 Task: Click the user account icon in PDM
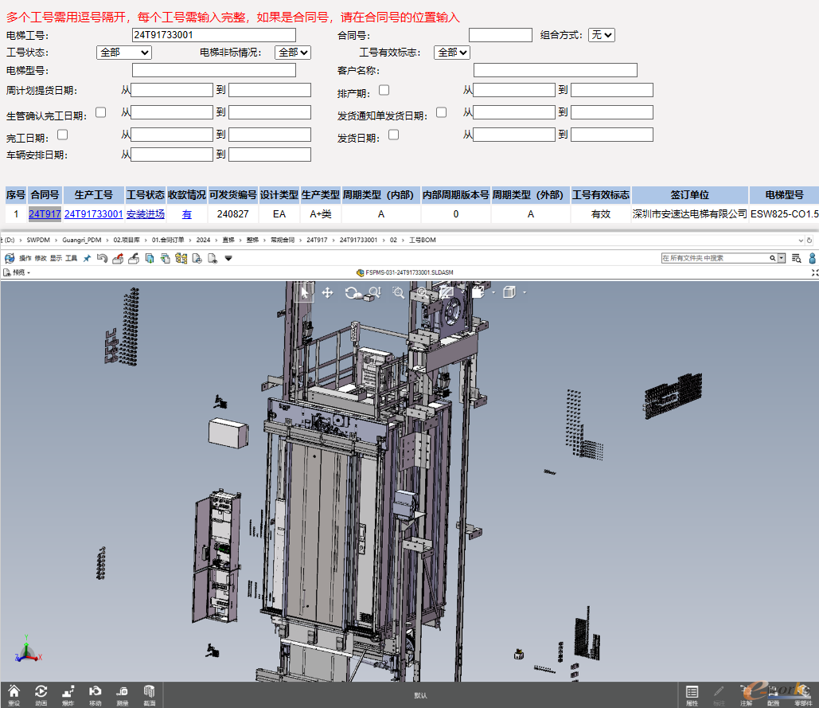(x=812, y=258)
